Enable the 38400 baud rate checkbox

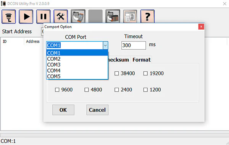pyautogui.click(x=116, y=73)
